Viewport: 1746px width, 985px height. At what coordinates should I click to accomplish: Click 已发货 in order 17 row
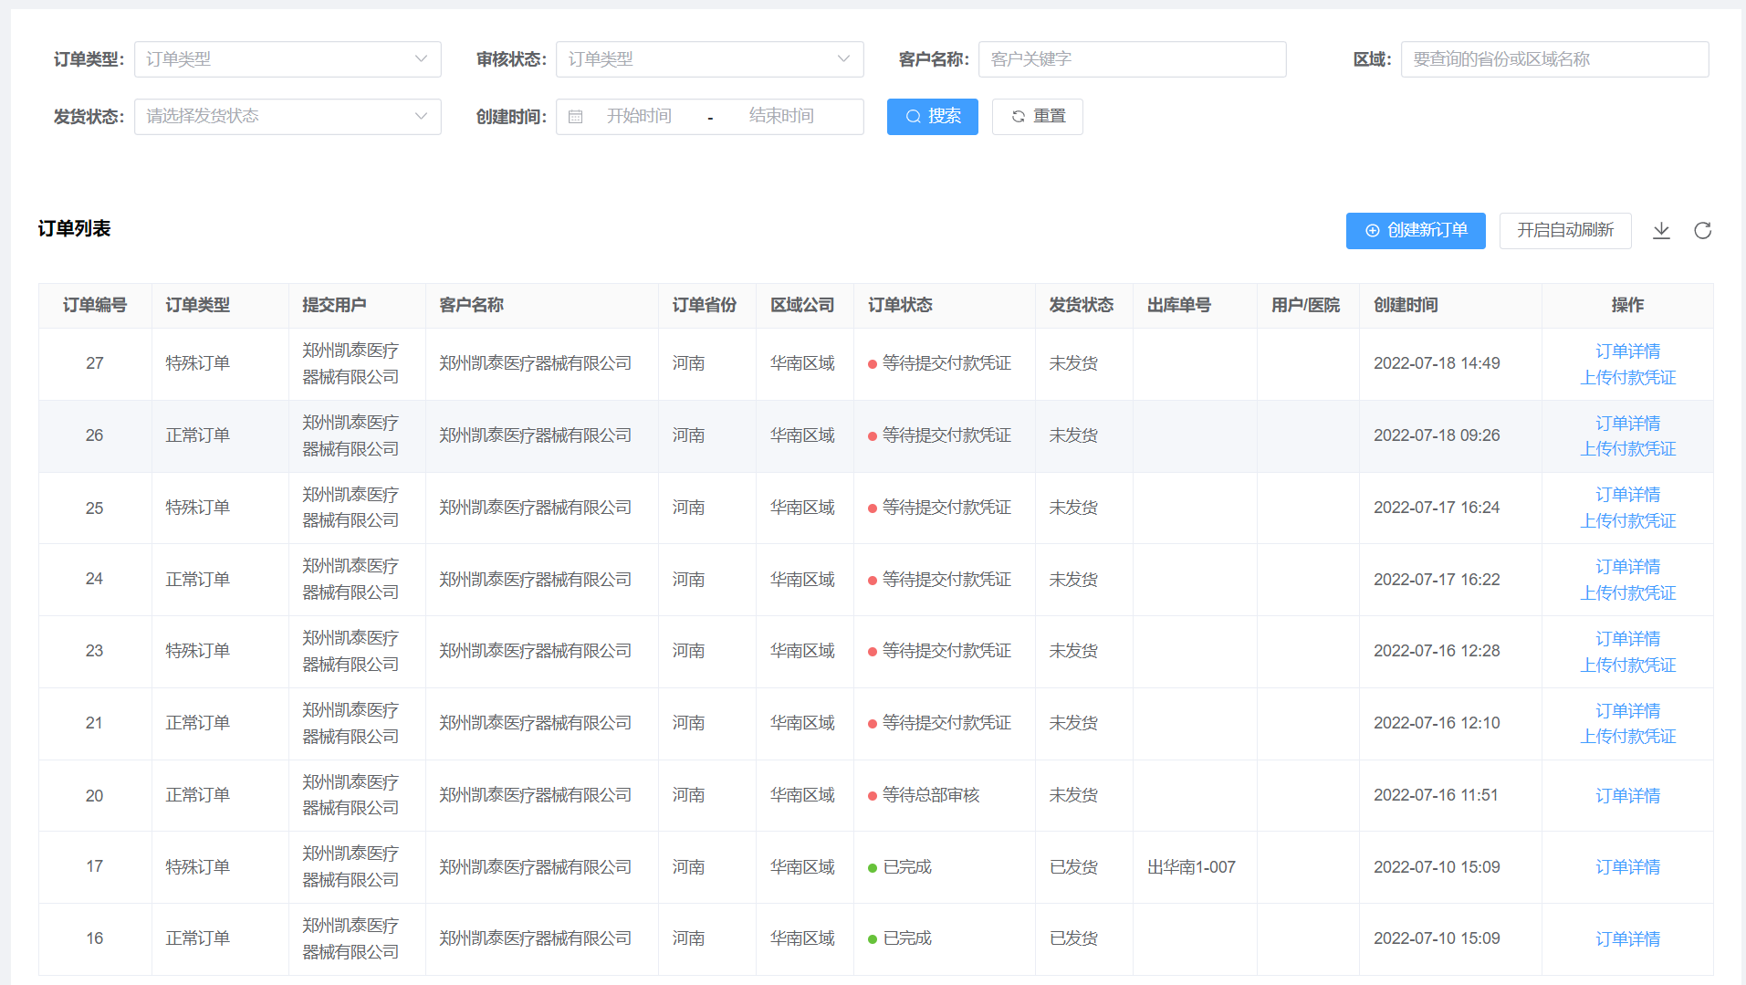point(1073,867)
